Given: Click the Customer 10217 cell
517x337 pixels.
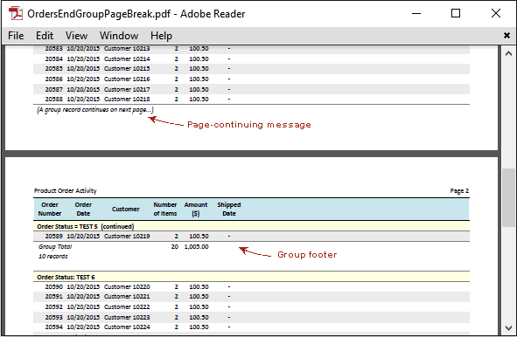Looking at the screenshot, I should click(x=127, y=90).
